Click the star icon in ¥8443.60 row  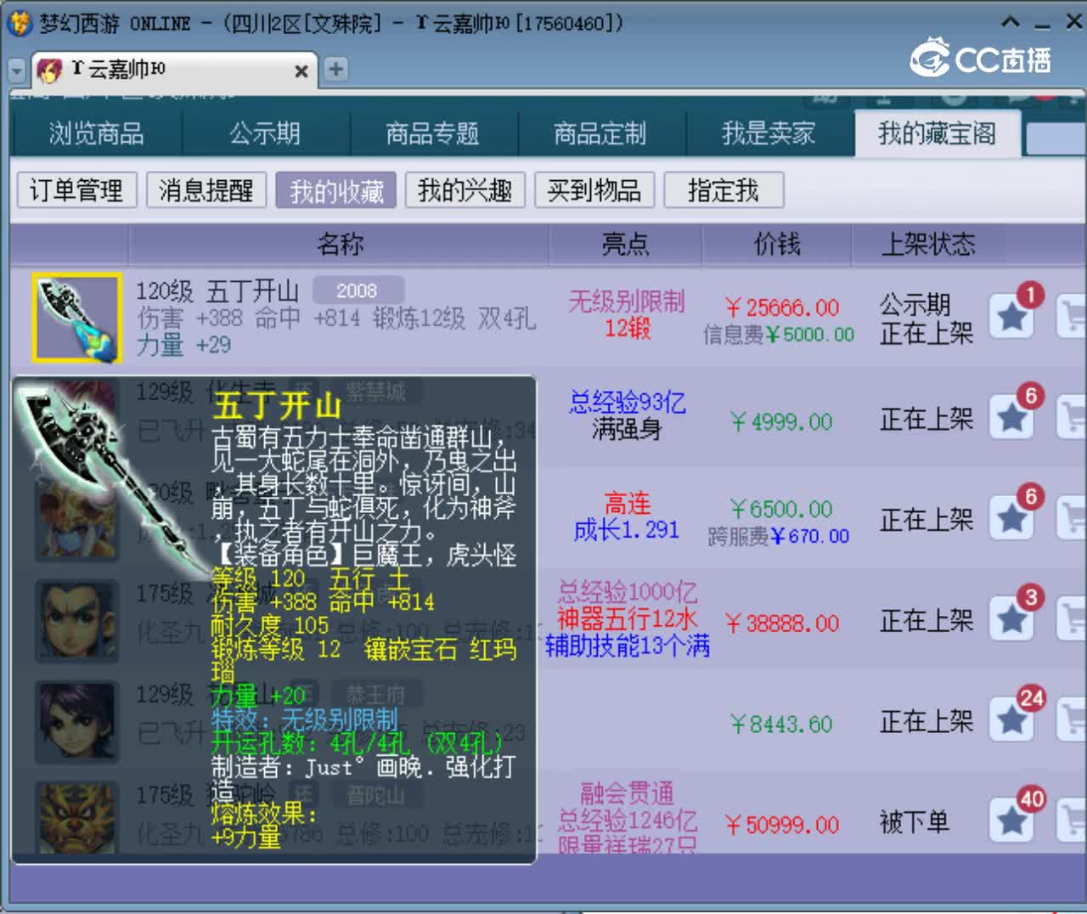click(1011, 720)
